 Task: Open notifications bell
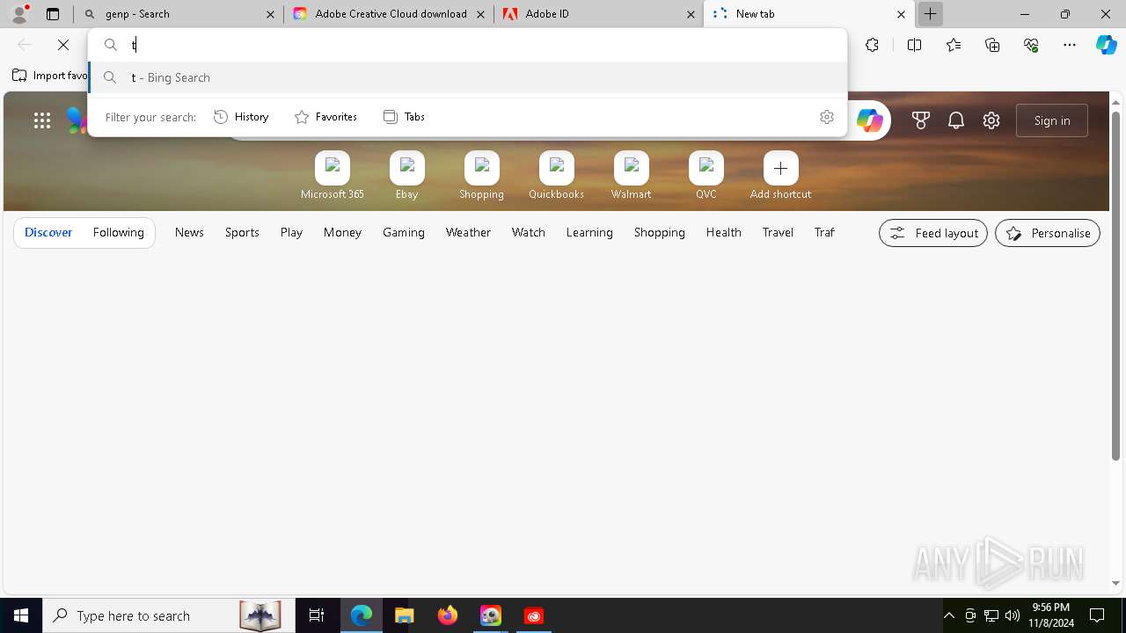click(956, 120)
